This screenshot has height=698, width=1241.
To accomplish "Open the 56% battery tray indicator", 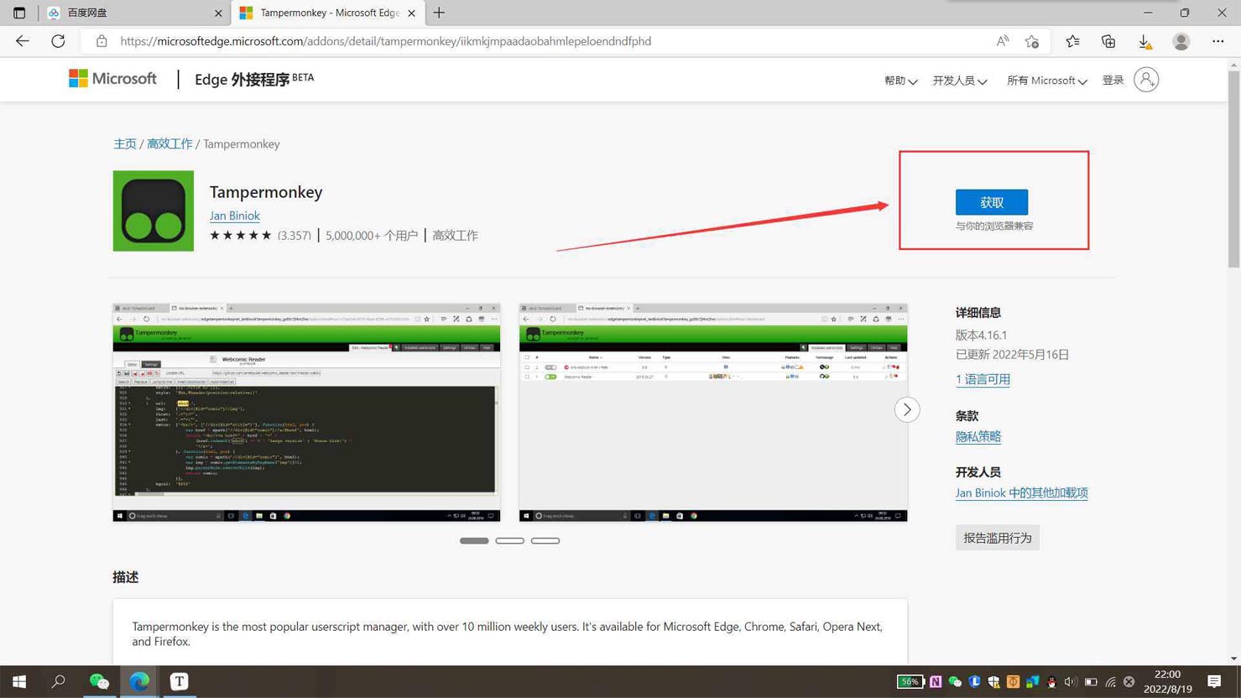I will [x=910, y=682].
